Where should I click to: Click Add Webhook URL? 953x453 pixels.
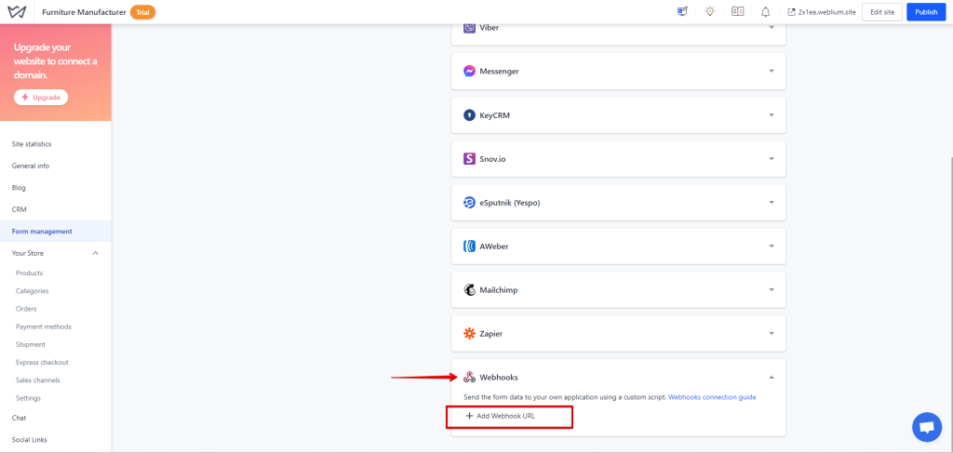click(501, 416)
